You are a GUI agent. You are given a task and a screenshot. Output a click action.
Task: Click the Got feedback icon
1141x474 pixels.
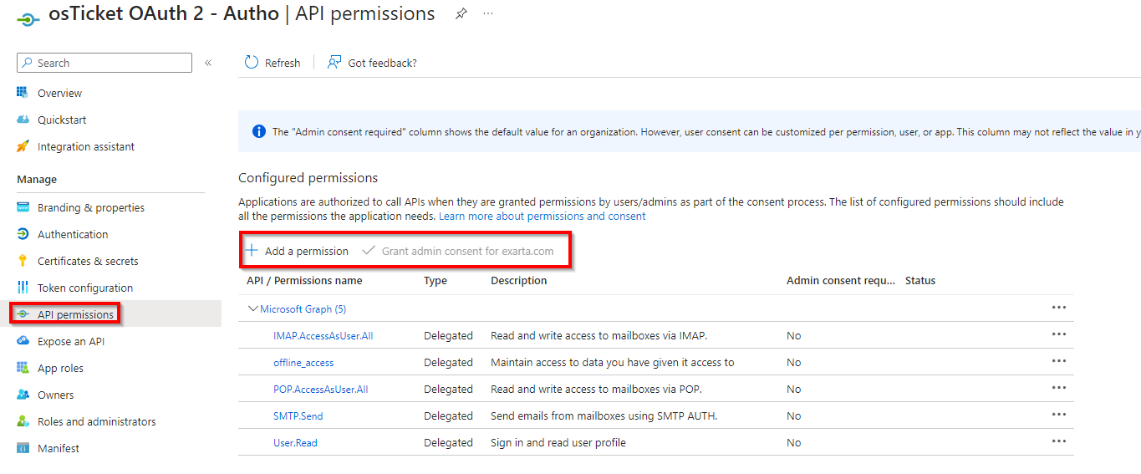334,63
